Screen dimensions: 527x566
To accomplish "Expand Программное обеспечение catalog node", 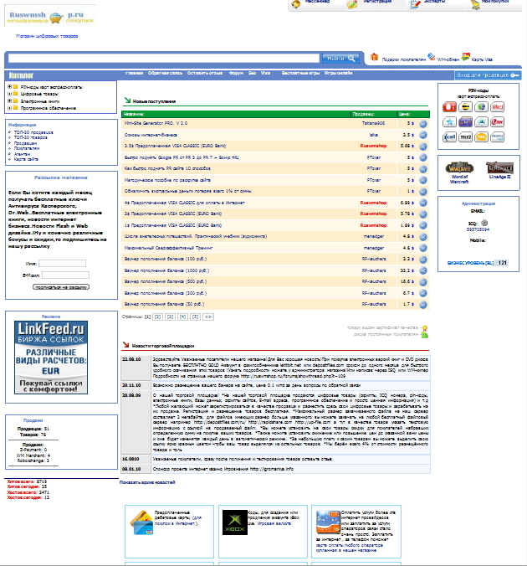I will coord(9,108).
